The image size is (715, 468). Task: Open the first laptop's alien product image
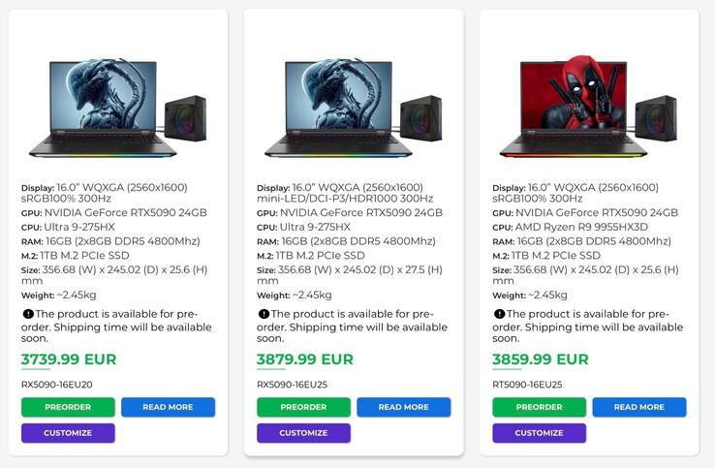coord(117,105)
